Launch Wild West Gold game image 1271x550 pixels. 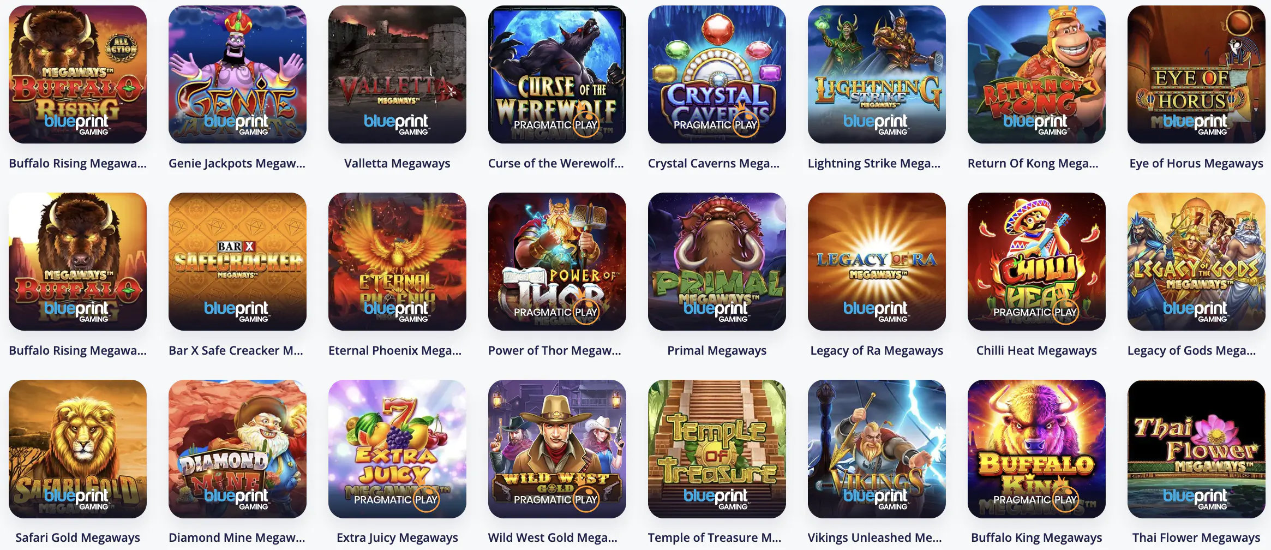(x=557, y=449)
